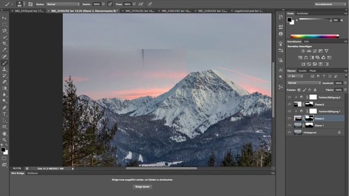Screen dimensions: 349x196
Task: Open layer Deckkraft dropdown arrow
Action: 345,83
